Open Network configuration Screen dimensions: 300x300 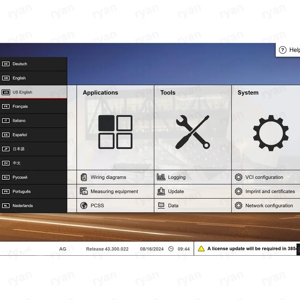point(269,205)
